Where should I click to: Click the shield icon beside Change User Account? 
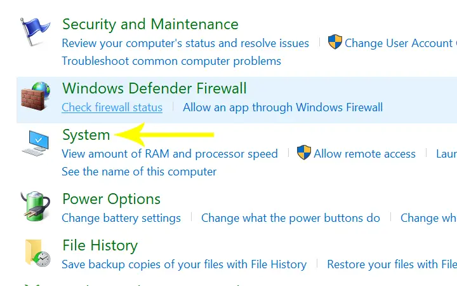click(x=335, y=42)
